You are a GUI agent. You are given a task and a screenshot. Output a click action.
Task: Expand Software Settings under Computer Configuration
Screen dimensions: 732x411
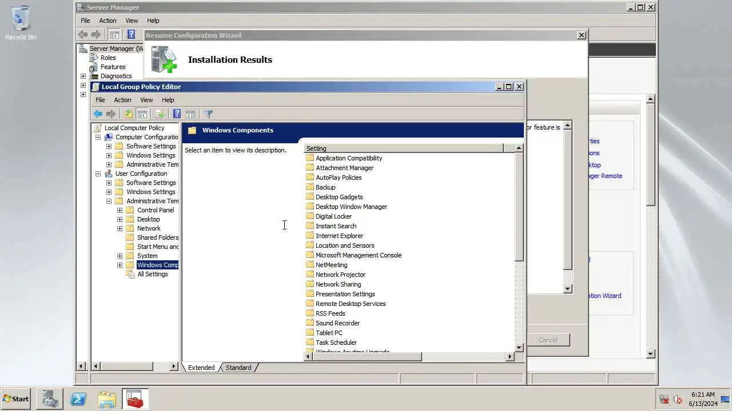coord(109,146)
